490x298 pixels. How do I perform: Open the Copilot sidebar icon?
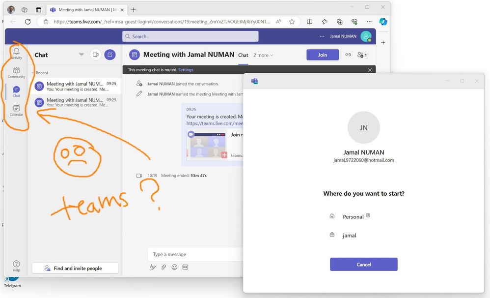point(383,22)
